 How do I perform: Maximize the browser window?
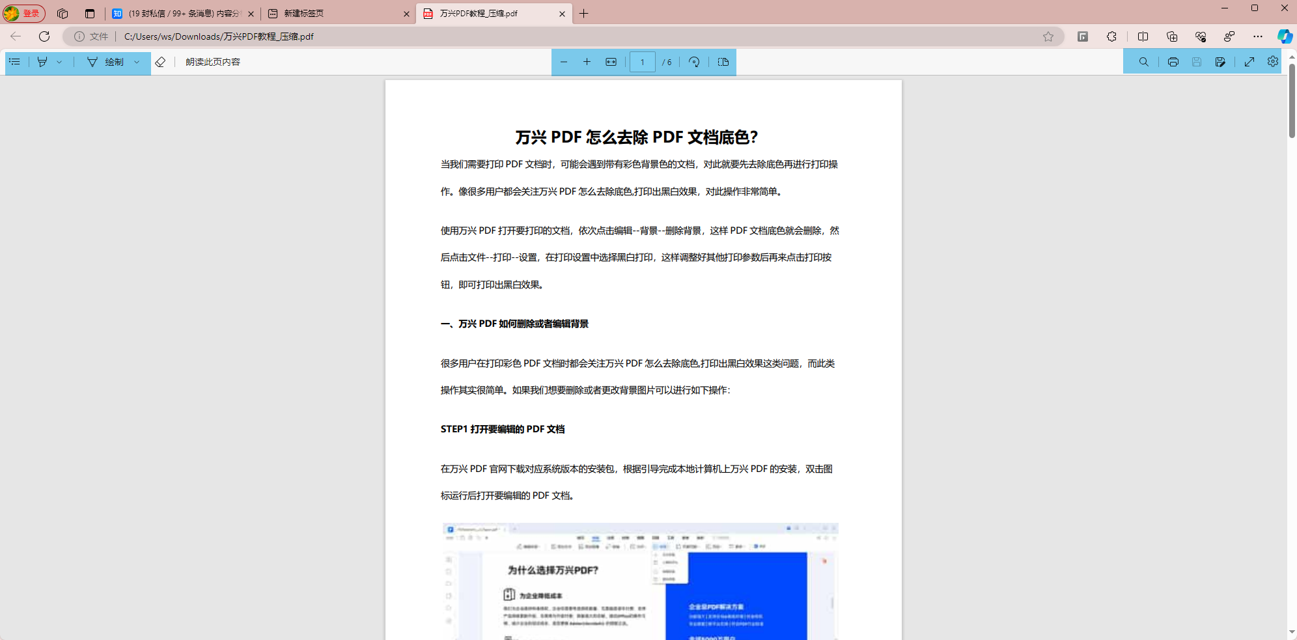[1255, 8]
